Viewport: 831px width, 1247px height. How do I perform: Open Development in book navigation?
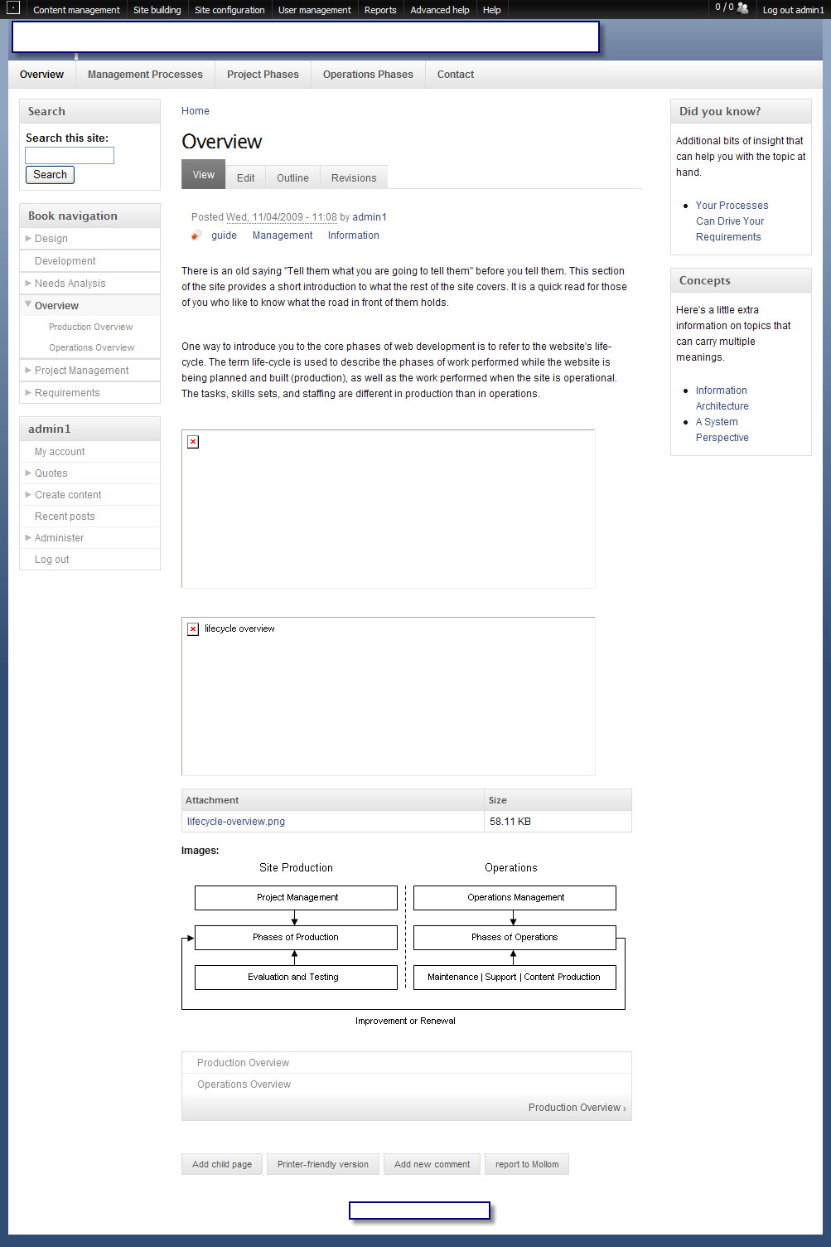point(65,260)
